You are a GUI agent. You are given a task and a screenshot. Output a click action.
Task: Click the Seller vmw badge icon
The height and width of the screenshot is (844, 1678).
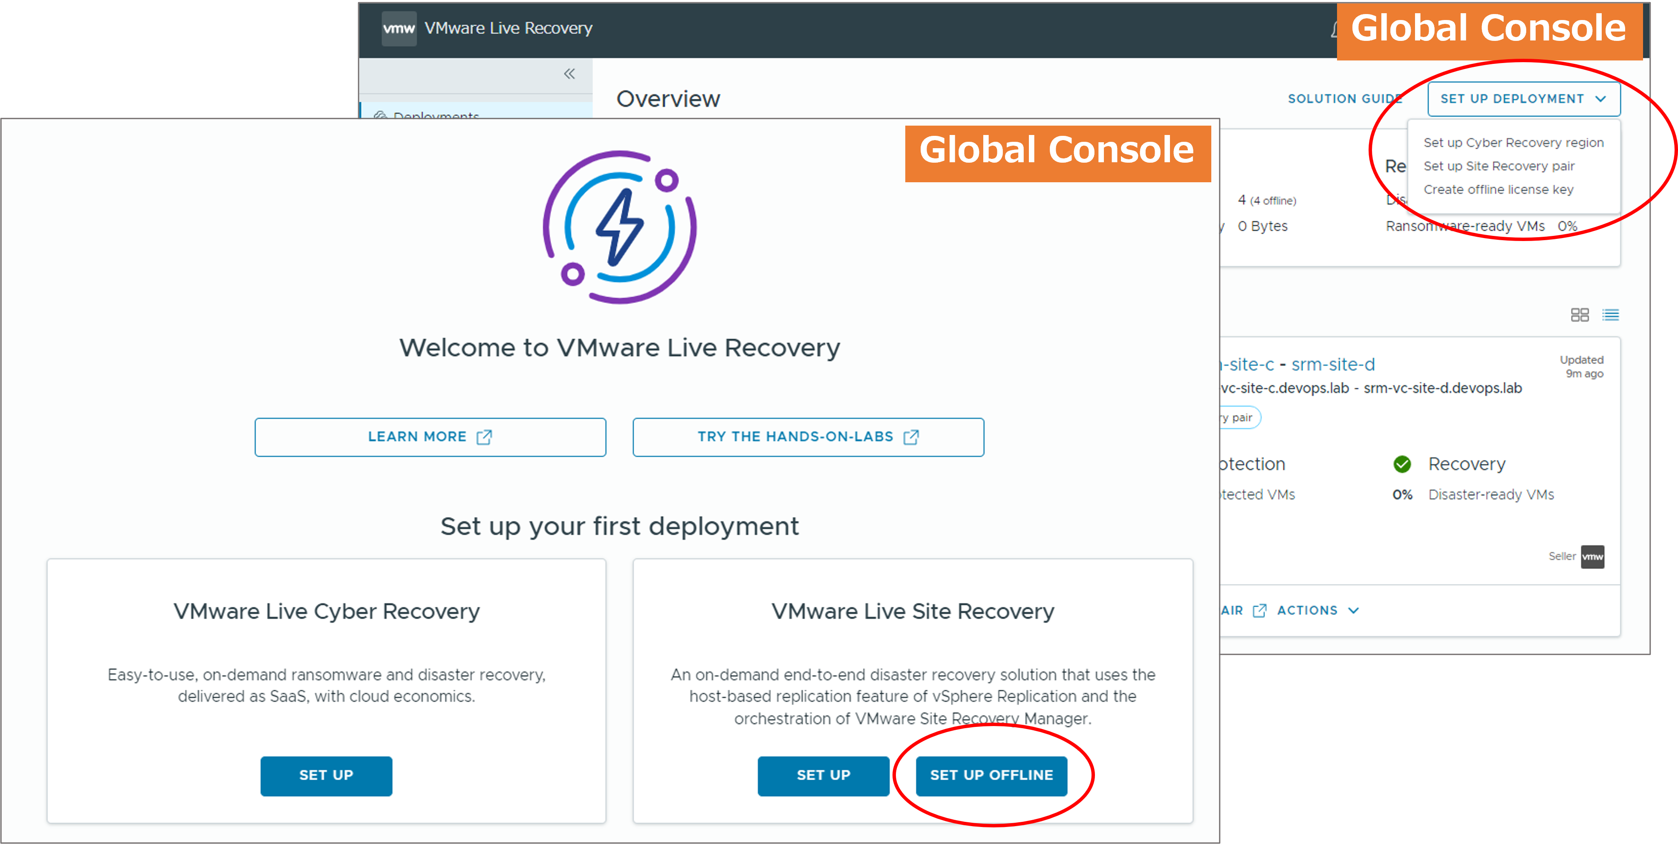click(x=1592, y=557)
